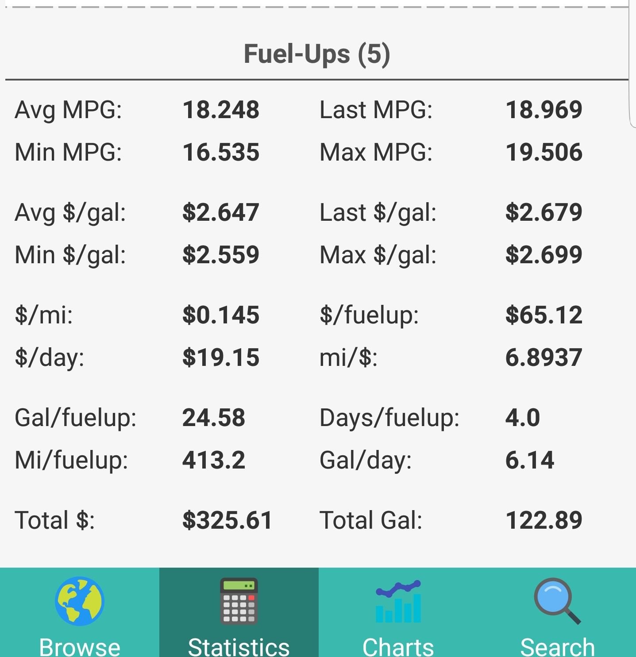
Task: Tap the $/fuelup value $65.12
Action: (x=543, y=315)
